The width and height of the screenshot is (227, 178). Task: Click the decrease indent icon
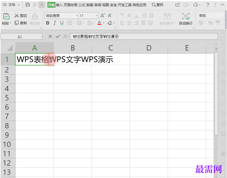(144, 15)
